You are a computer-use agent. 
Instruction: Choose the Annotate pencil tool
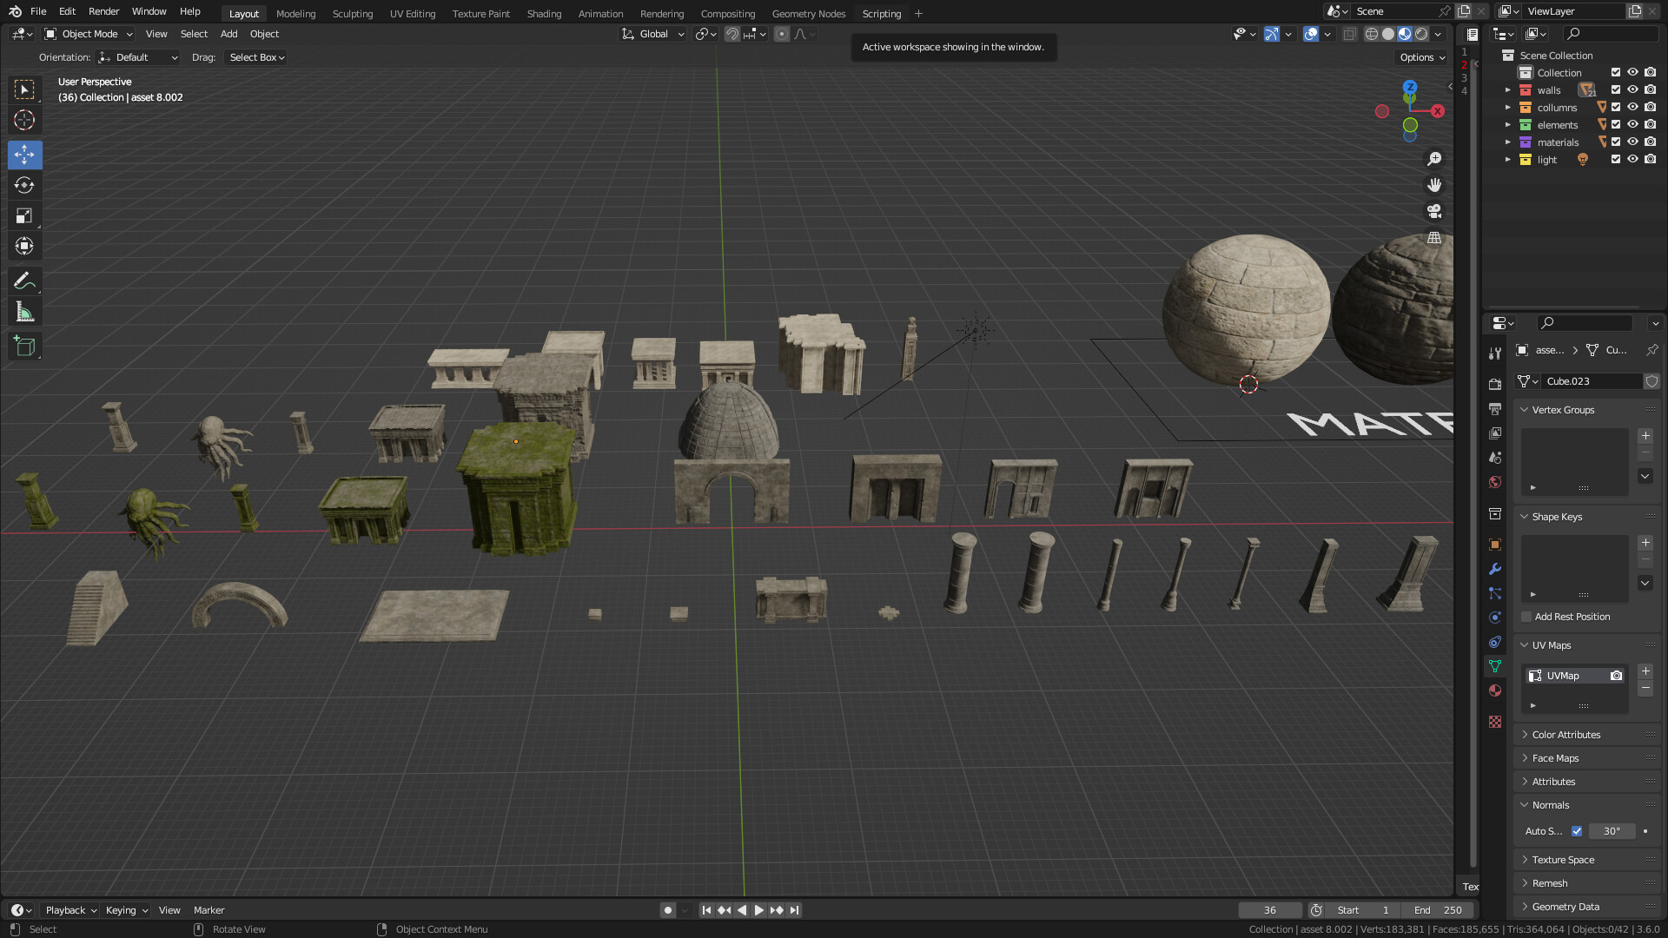tap(24, 281)
